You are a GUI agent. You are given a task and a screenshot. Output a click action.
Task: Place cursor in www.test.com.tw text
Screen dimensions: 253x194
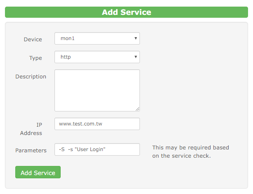[80, 124]
